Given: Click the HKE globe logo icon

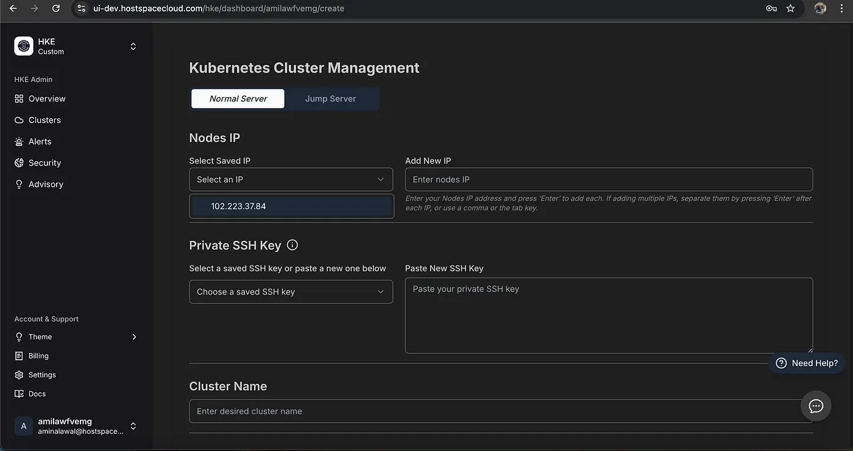Looking at the screenshot, I should (24, 46).
